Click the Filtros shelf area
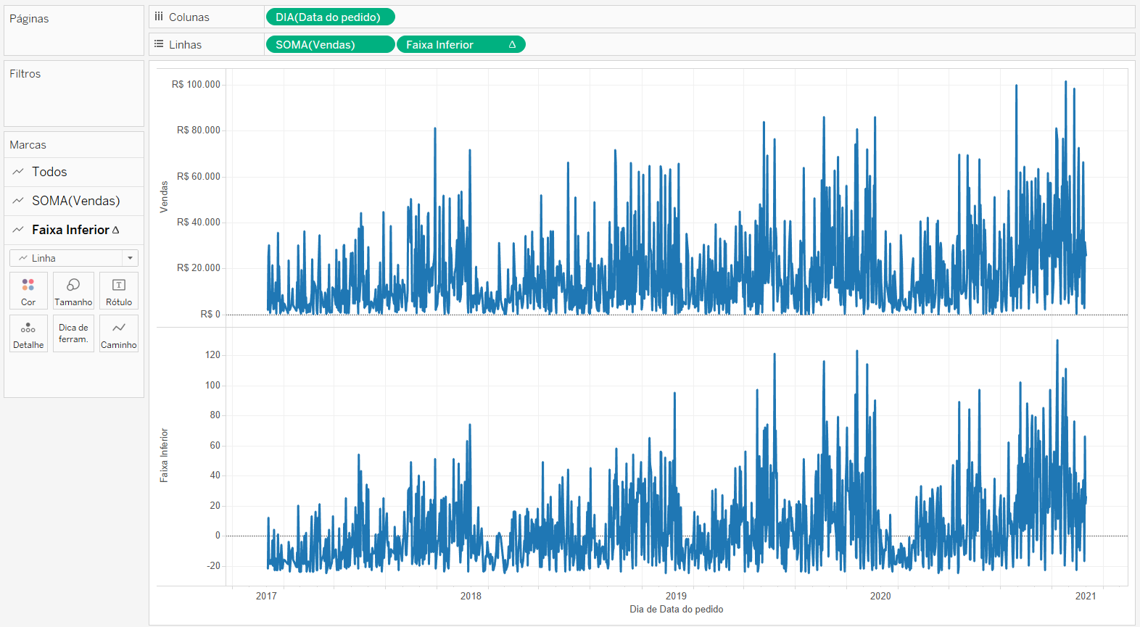 pyautogui.click(x=74, y=94)
